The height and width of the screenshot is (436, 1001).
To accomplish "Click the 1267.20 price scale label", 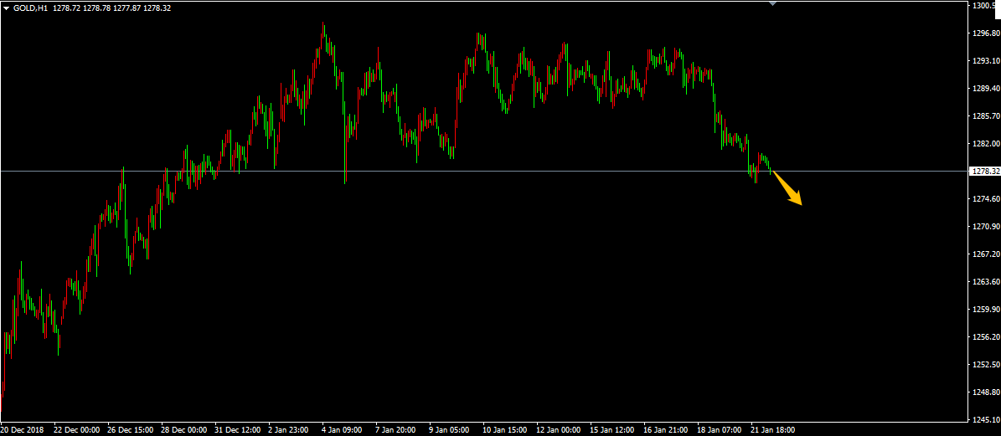I will click(985, 254).
